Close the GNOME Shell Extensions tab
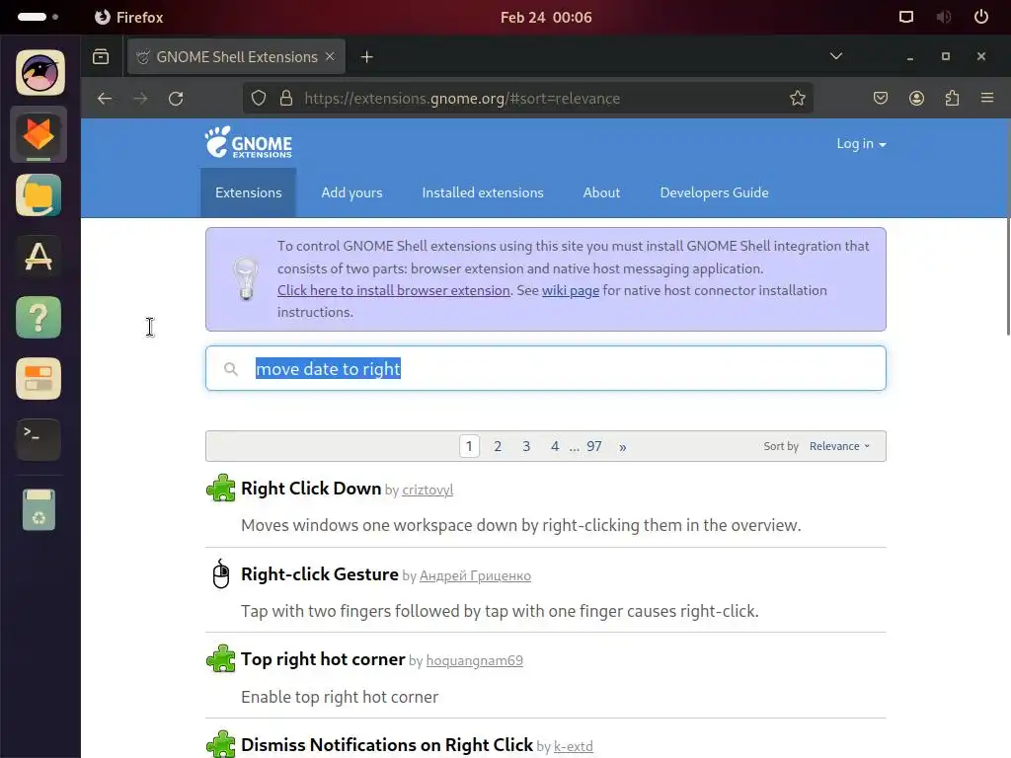1011x758 pixels. (330, 56)
